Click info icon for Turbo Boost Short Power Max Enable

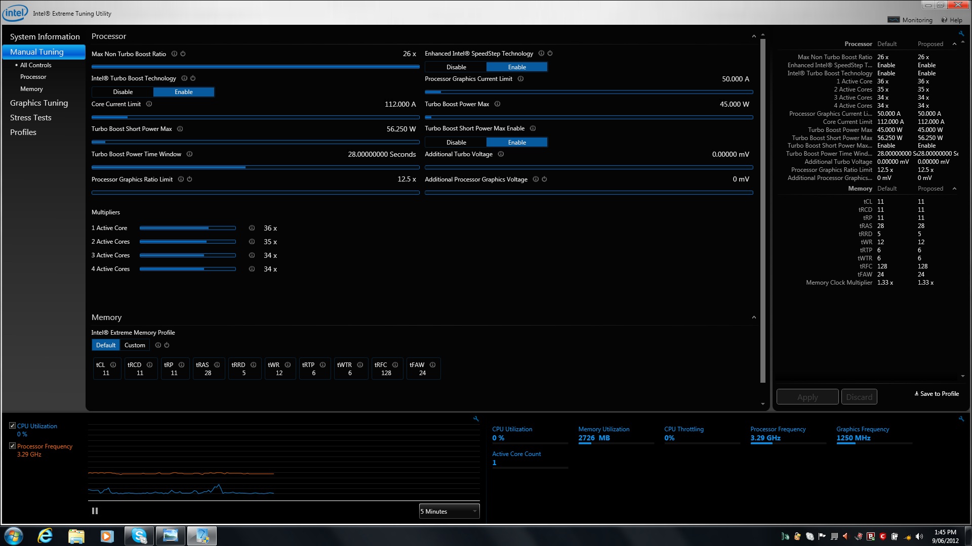(x=533, y=128)
